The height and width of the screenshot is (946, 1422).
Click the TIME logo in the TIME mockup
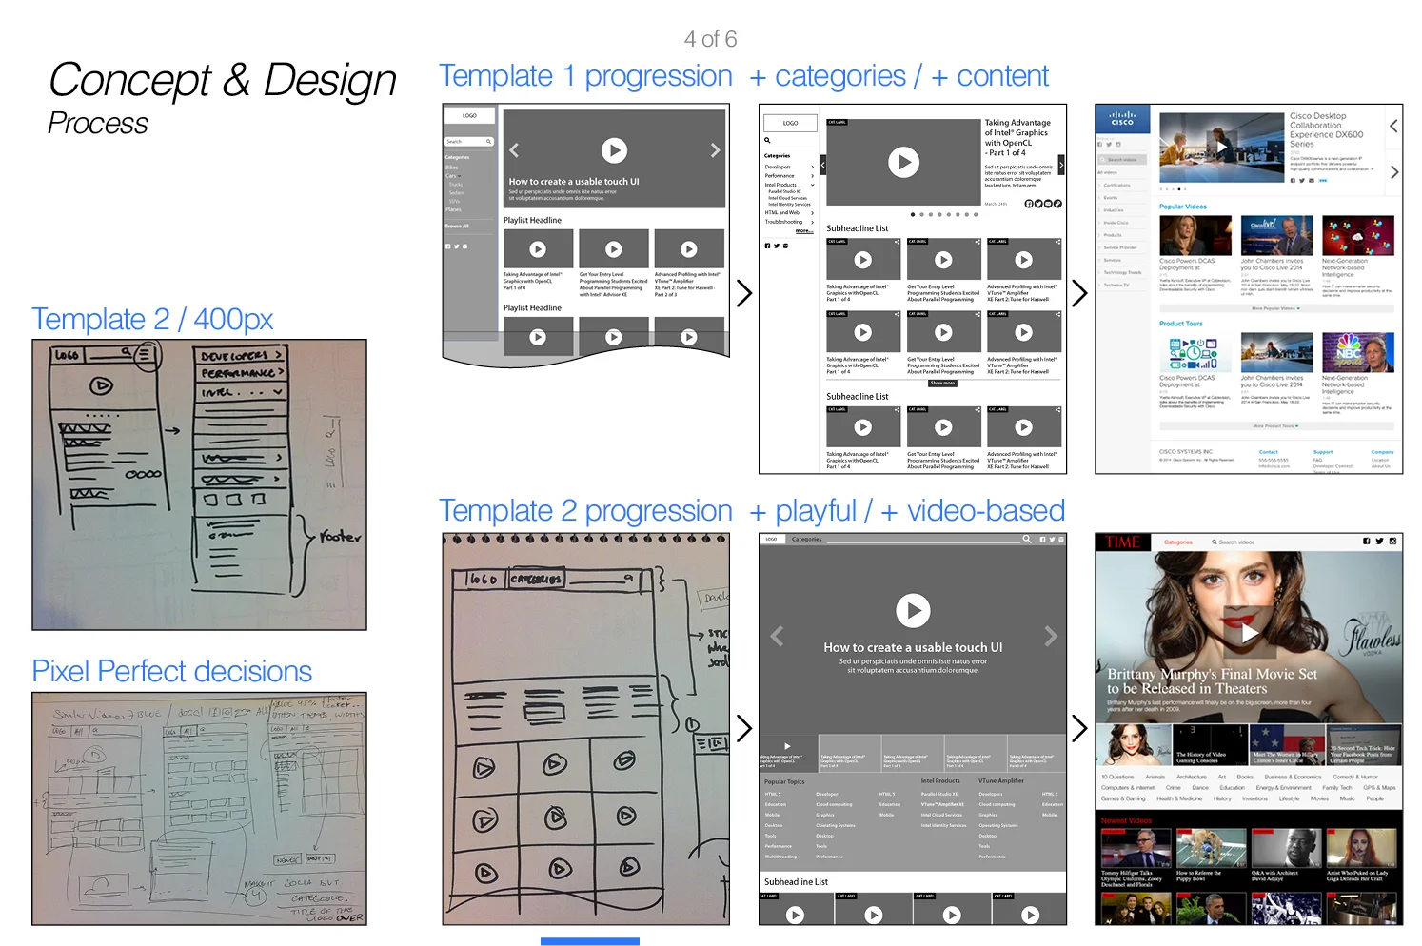(1122, 542)
